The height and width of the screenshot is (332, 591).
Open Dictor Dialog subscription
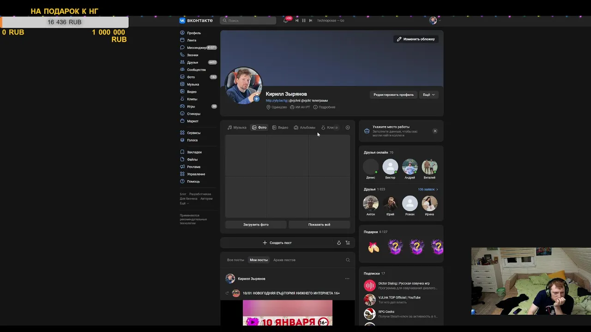(x=401, y=285)
